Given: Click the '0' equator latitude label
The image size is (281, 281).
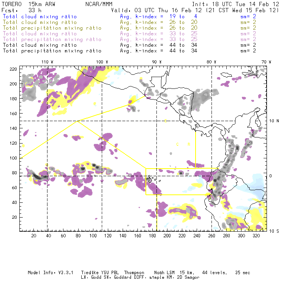Looking at the screenshot, I should (271, 176).
